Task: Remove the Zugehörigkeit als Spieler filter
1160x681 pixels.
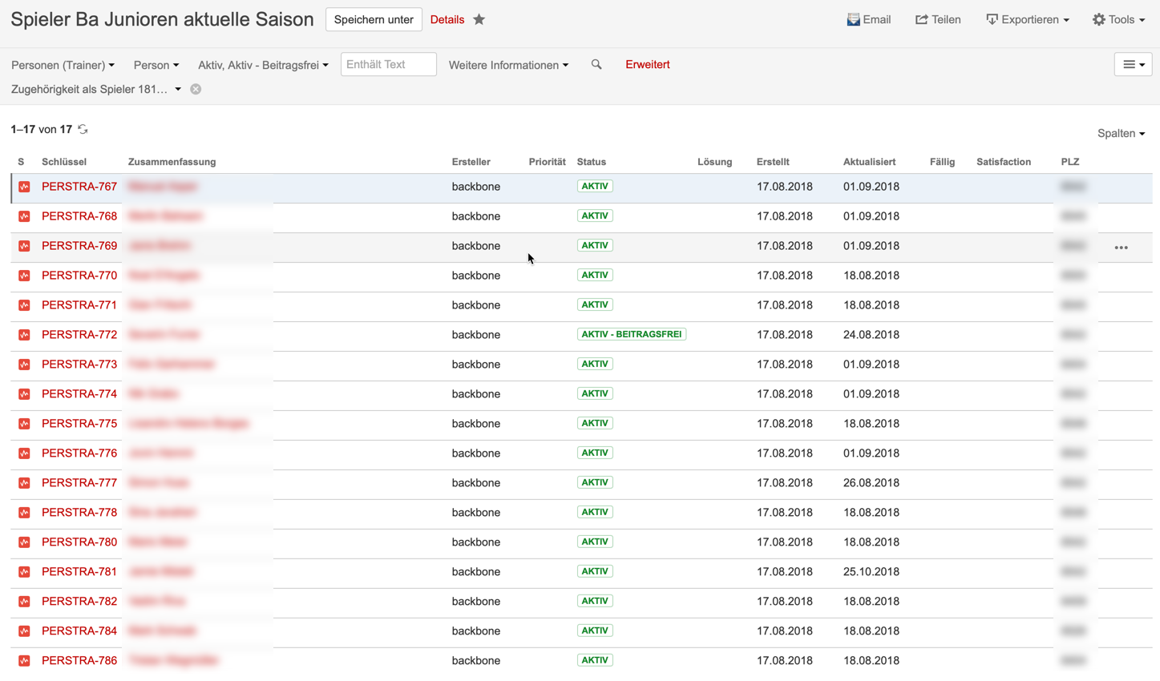Action: [196, 89]
